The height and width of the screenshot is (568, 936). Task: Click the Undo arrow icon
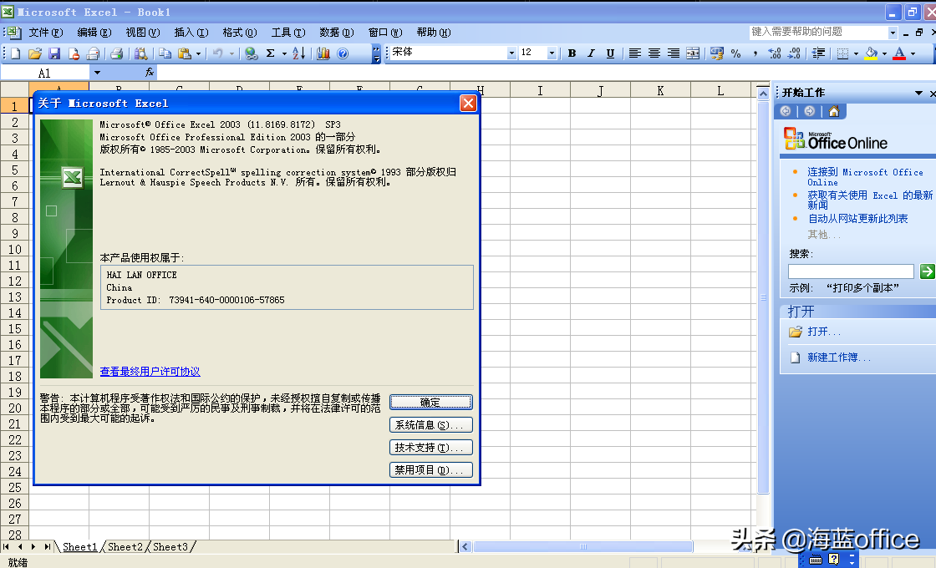click(218, 53)
